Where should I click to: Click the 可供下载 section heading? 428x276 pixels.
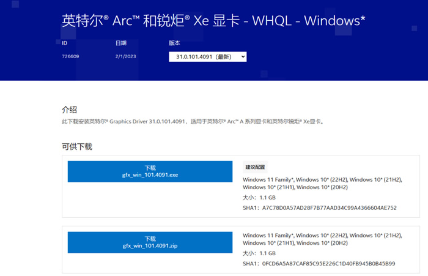(x=77, y=147)
